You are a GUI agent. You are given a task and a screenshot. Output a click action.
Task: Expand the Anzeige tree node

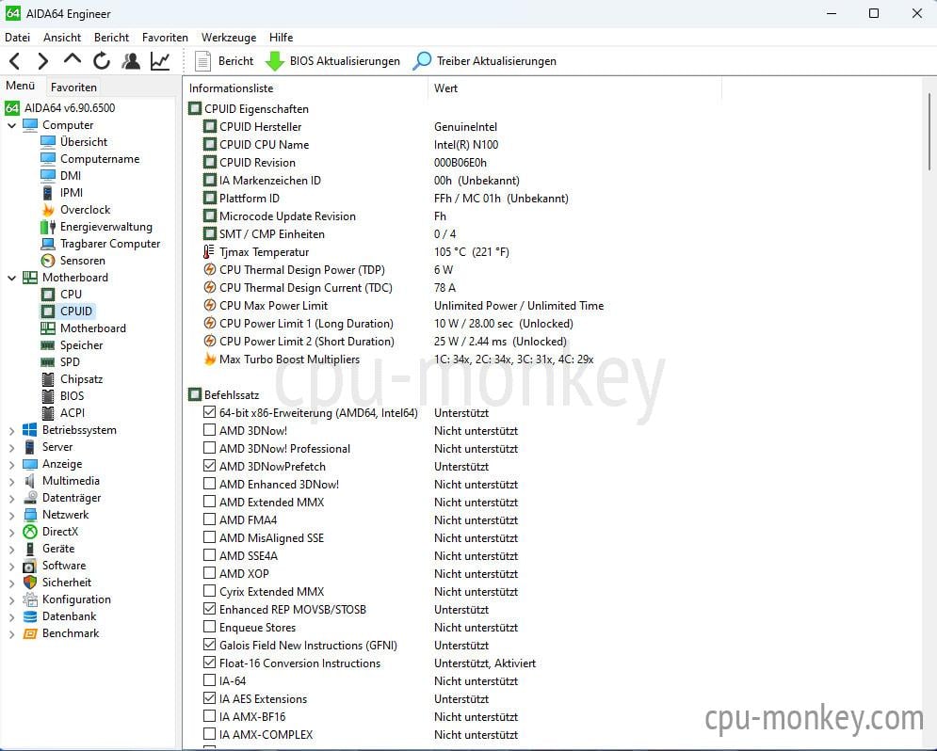[12, 465]
